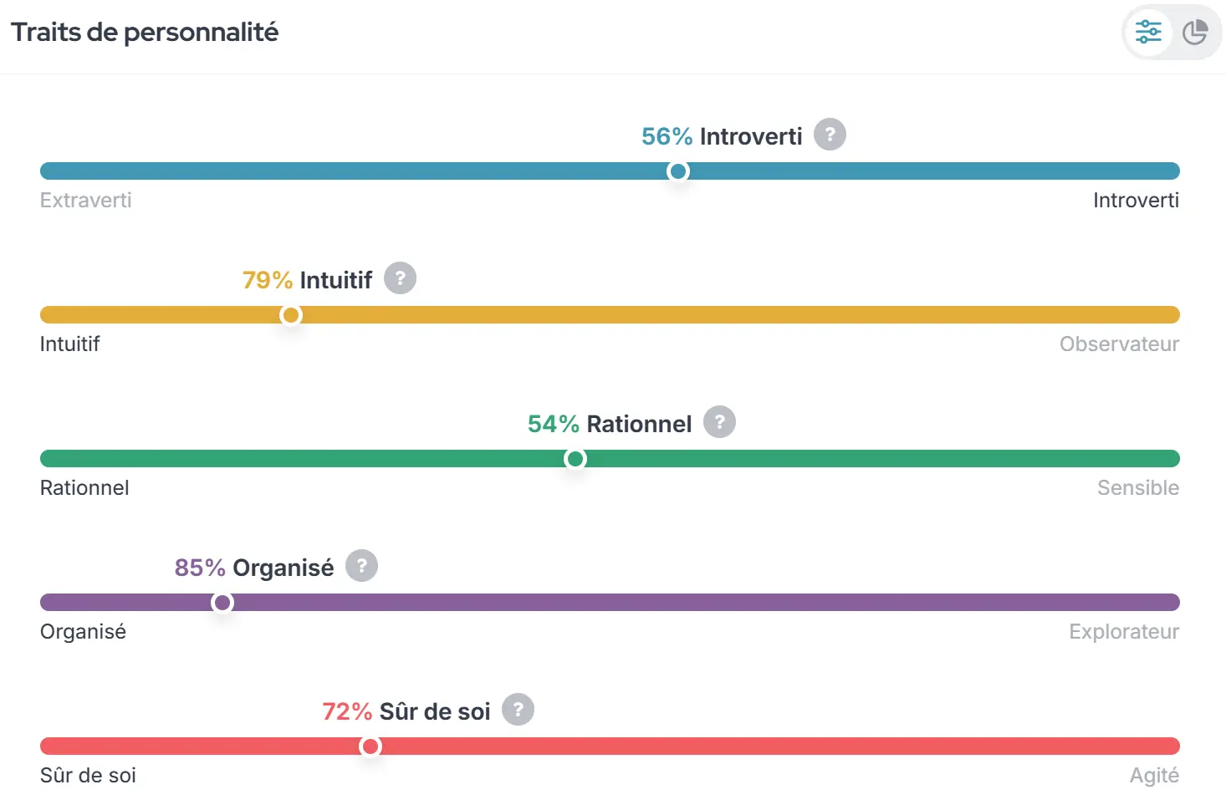The image size is (1226, 810).
Task: Open help icon next to Rationnel
Action: click(x=719, y=422)
